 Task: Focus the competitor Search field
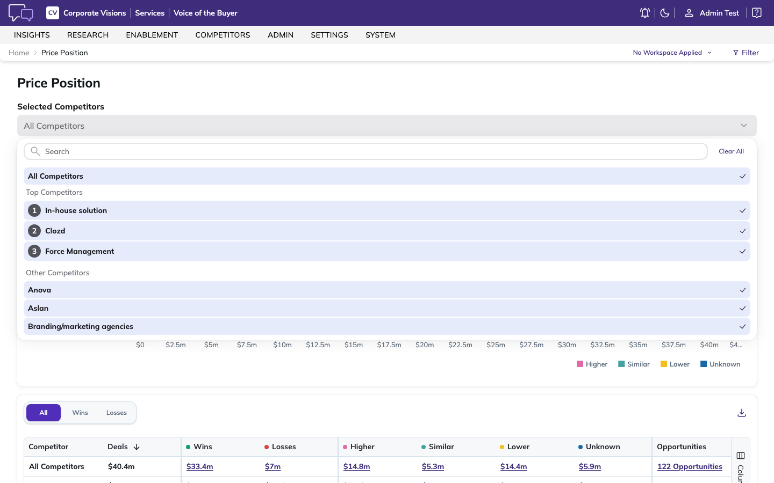tap(365, 151)
